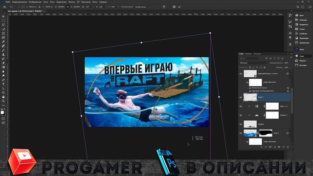Select the Crop tool
Image resolution: width=313 pixels, height=176 pixels.
click(x=3, y=33)
